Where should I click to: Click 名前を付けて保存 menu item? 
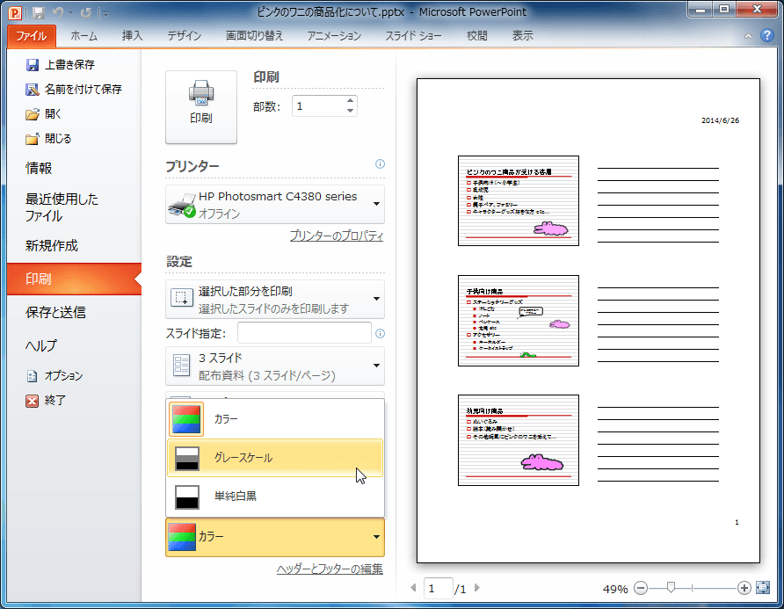tap(74, 90)
